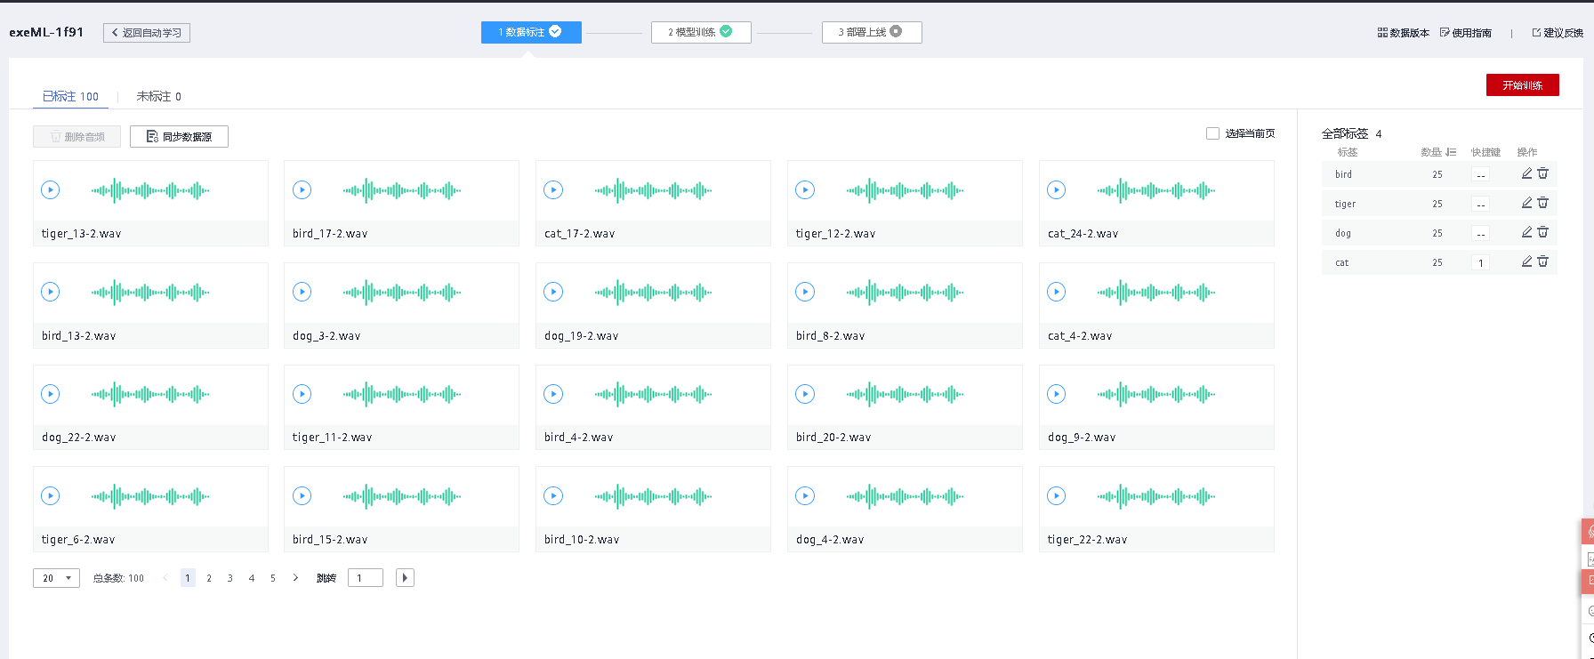The image size is (1594, 659).
Task: Go to step 2 模型训练
Action: coord(700,32)
